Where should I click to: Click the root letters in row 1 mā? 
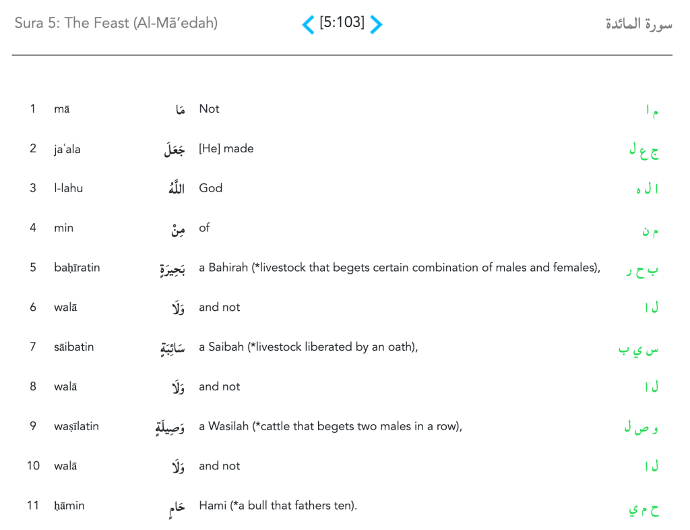tap(651, 112)
